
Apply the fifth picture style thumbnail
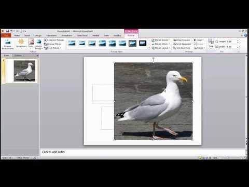(x=112, y=43)
